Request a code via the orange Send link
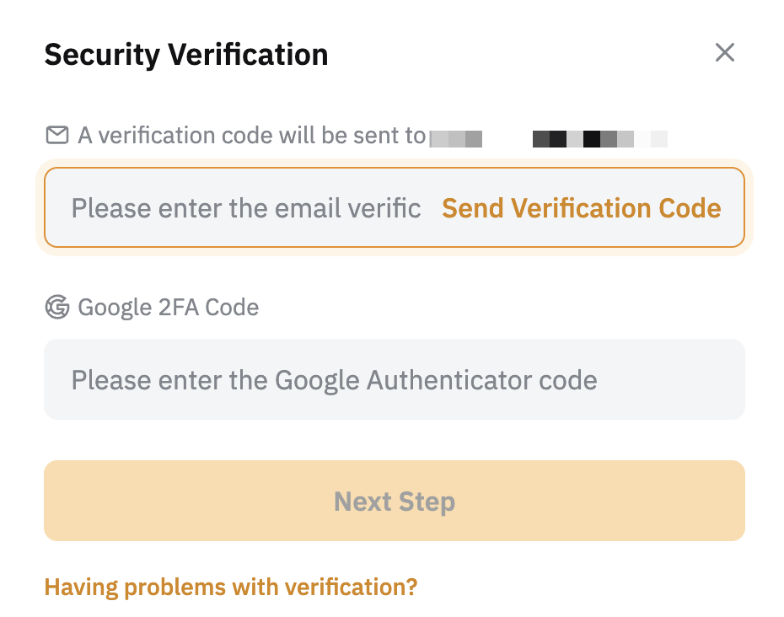Viewport: 784px width, 617px height. 581,208
